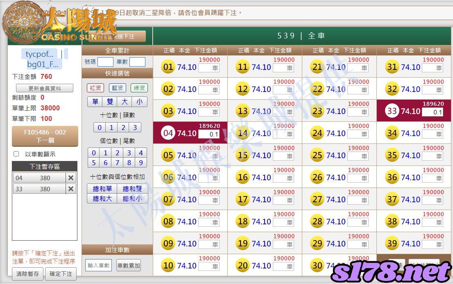453x284 pixels.
Task: Select yellow ball number 18
Action: pos(242,221)
